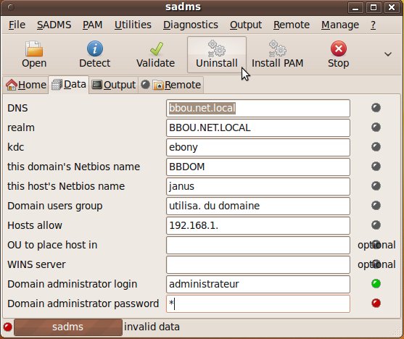
Task: Open the Utilities menu
Action: coord(133,25)
